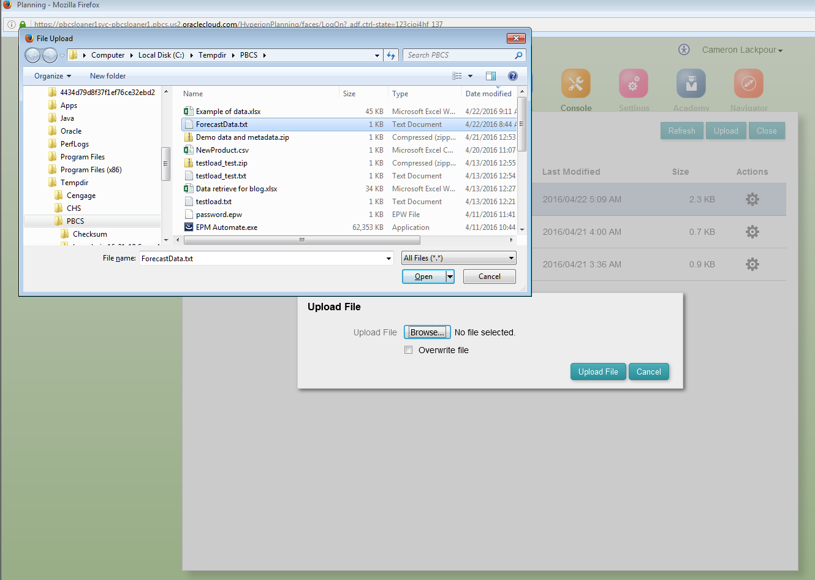Viewport: 815px width, 580px height.
Task: Click the Browse... button
Action: [x=427, y=332]
